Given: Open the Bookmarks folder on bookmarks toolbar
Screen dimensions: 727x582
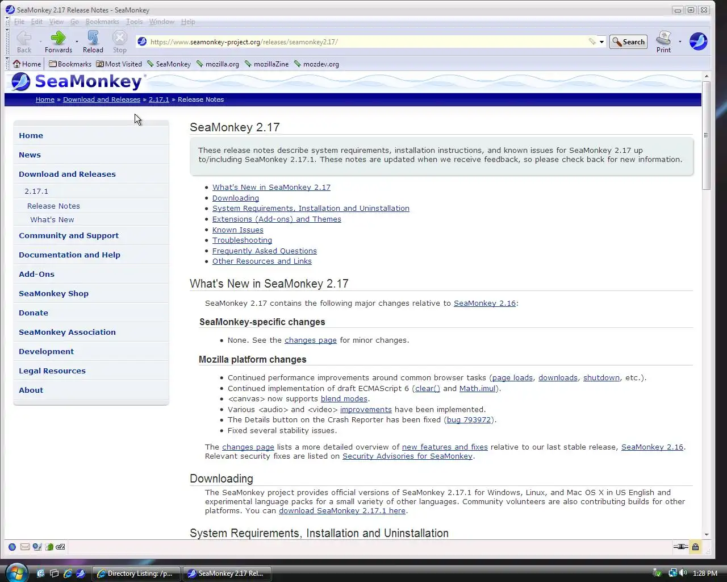Looking at the screenshot, I should pos(70,64).
